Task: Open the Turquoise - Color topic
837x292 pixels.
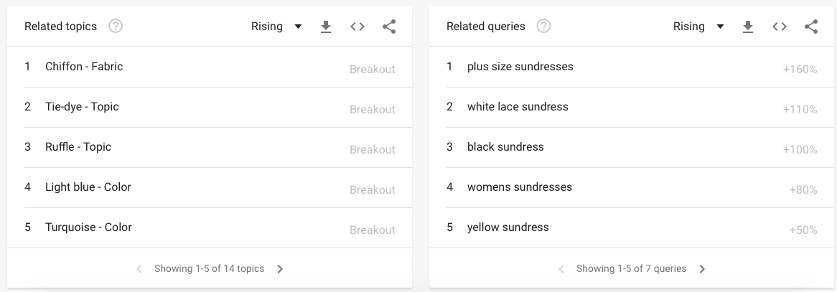Action: pos(210,227)
